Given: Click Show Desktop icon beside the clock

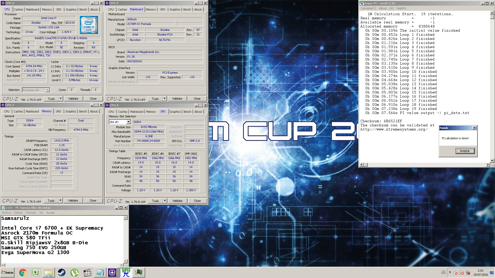Looking at the screenshot, I should (x=492, y=273).
